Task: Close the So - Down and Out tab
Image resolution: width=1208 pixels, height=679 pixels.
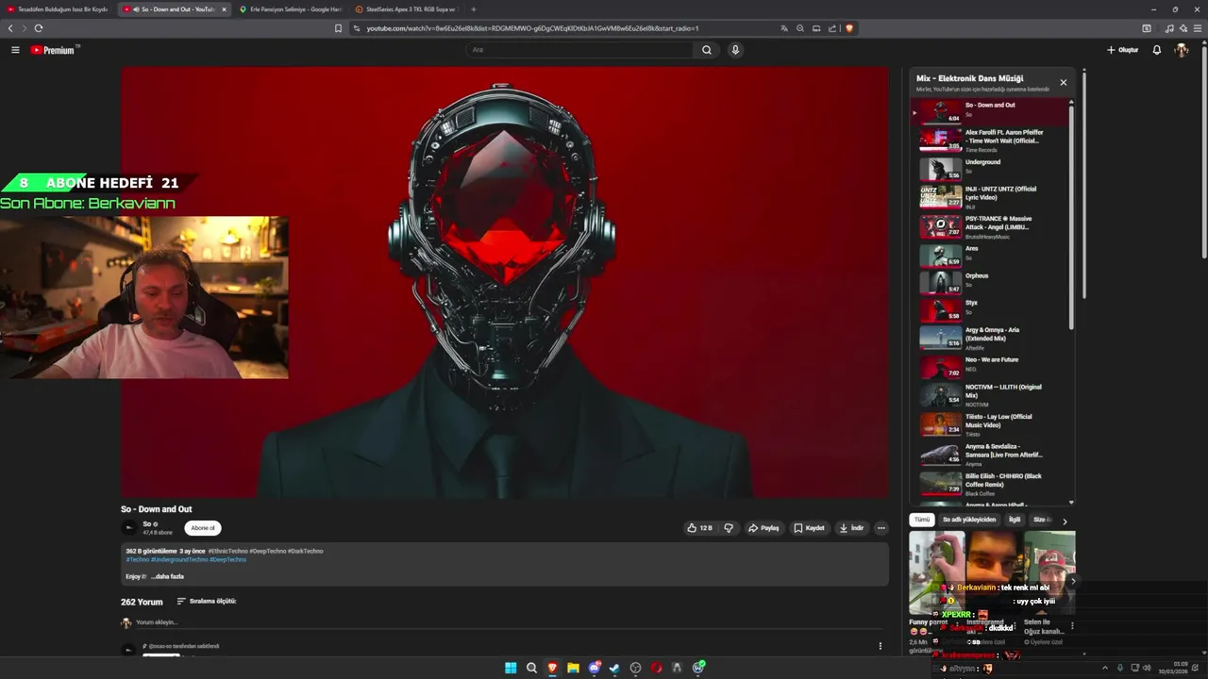Action: coord(224,9)
